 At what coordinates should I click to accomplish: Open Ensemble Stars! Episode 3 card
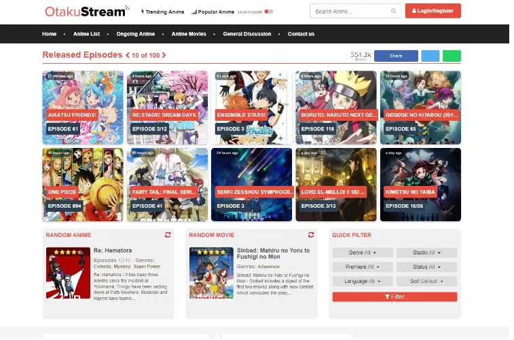point(252,107)
